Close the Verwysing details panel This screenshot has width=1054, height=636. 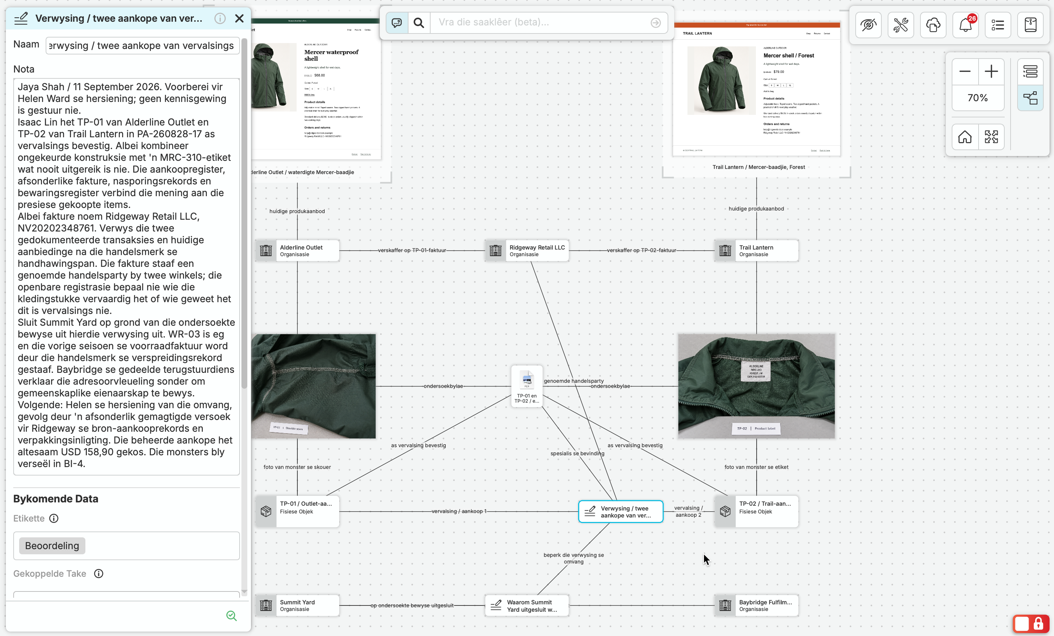(x=239, y=18)
